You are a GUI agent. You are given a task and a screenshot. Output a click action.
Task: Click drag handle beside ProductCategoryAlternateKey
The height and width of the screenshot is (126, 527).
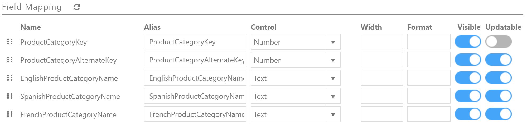tap(10, 60)
